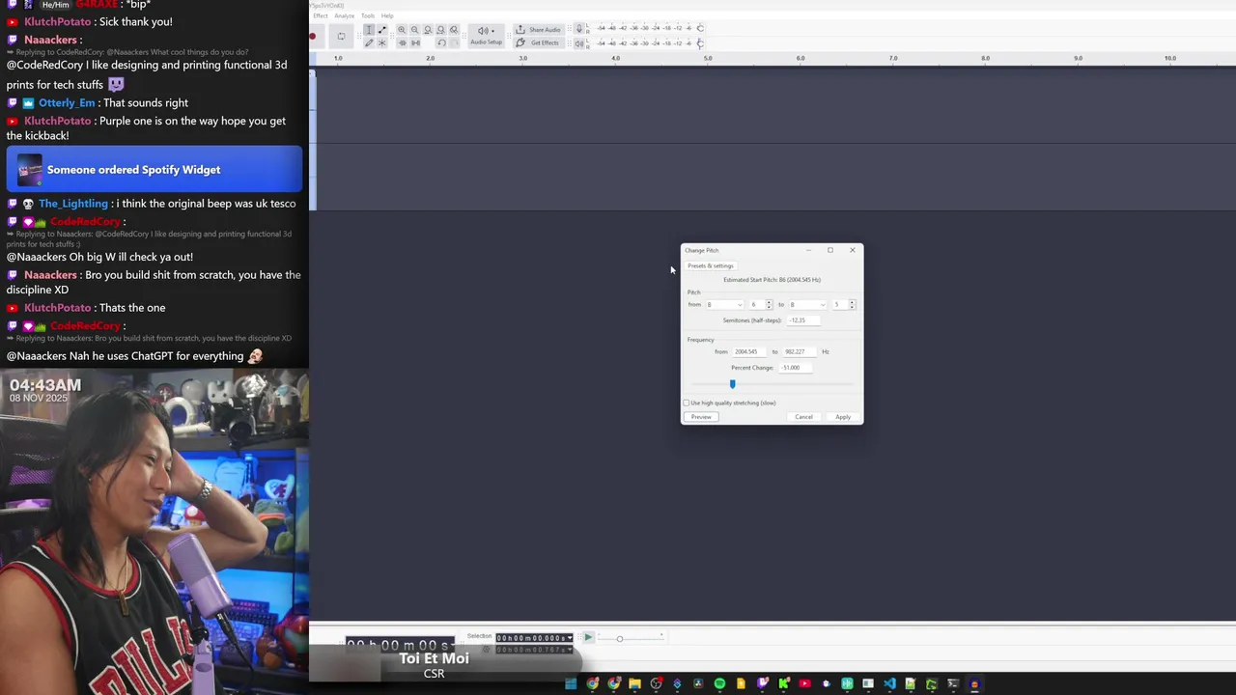Click the Redo arrow icon

tap(455, 43)
